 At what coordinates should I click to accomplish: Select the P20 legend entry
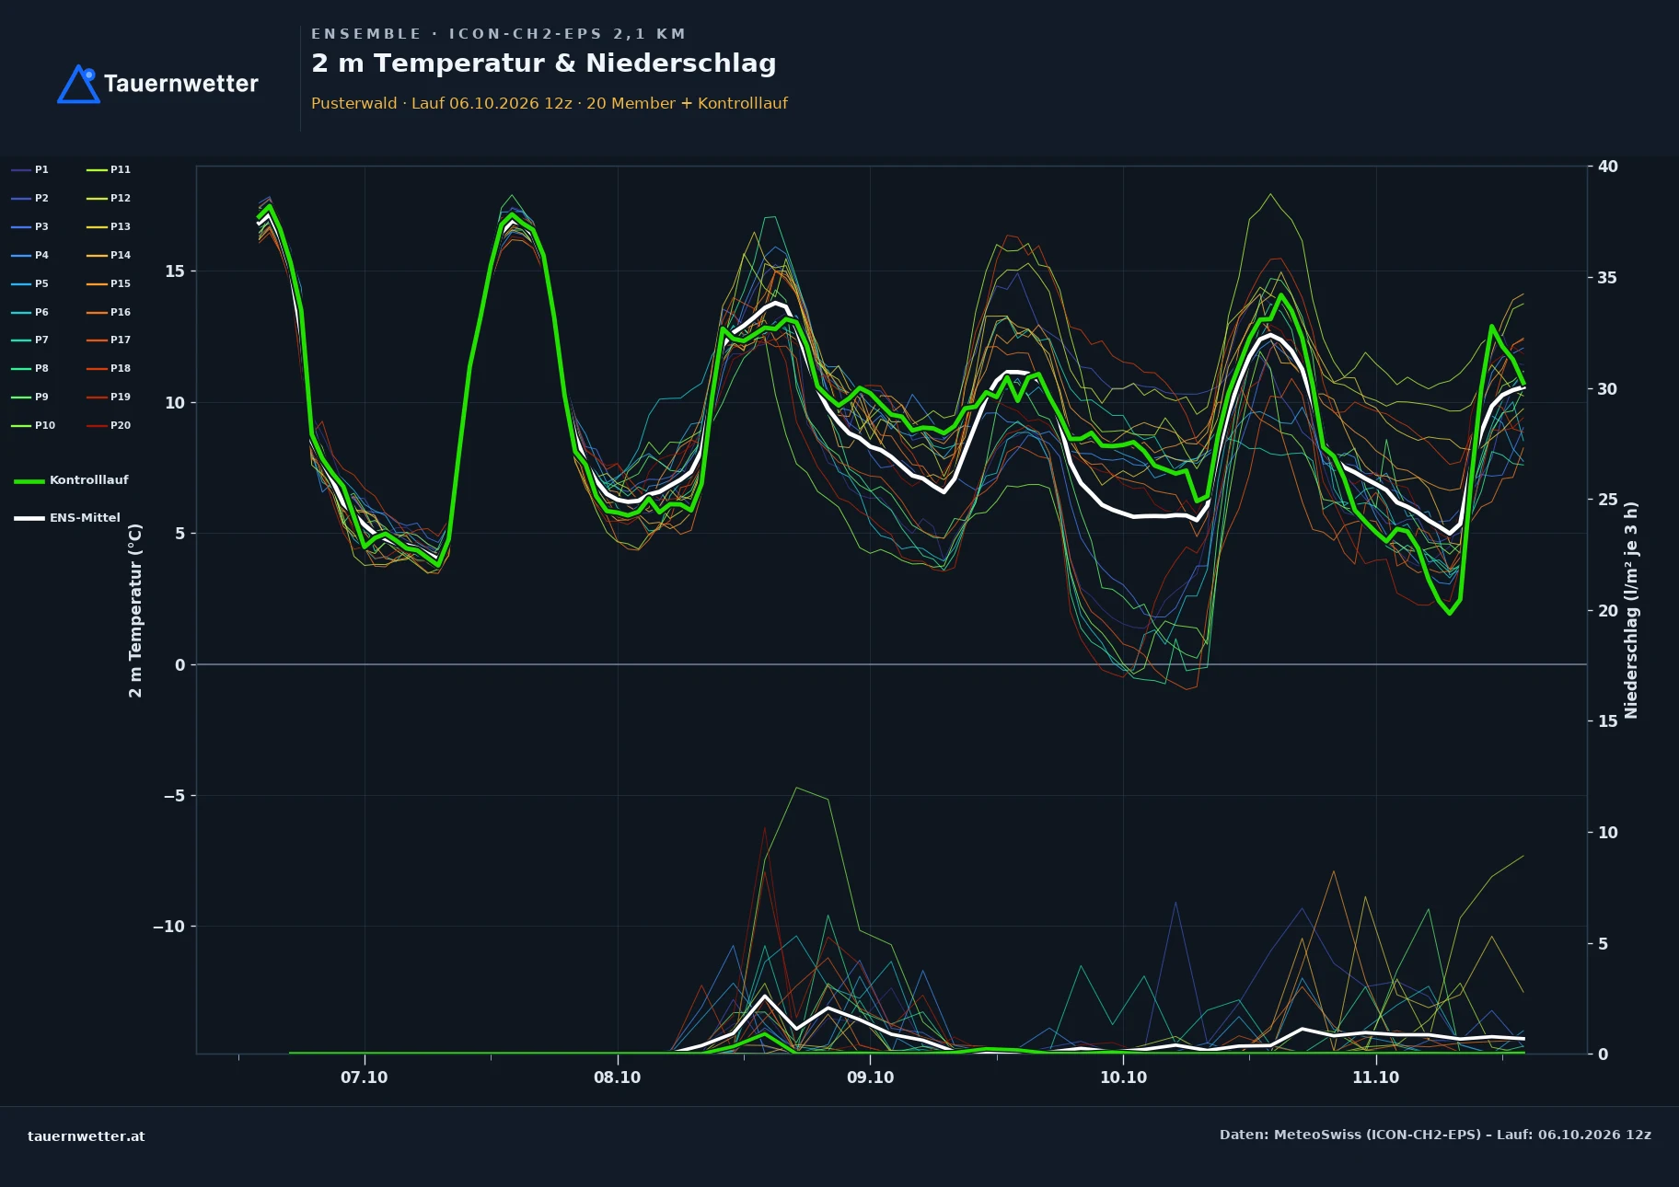tap(109, 425)
